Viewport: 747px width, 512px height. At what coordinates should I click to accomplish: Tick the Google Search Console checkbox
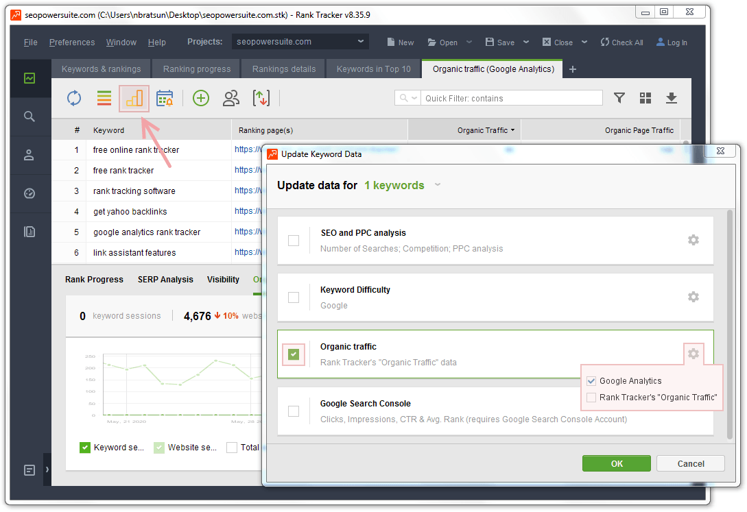294,411
